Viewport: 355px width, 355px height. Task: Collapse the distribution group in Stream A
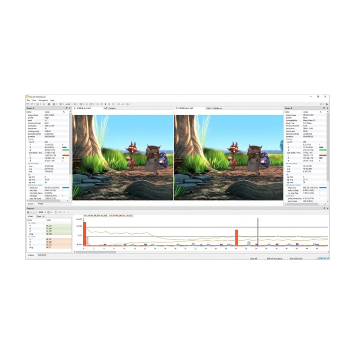click(x=35, y=185)
